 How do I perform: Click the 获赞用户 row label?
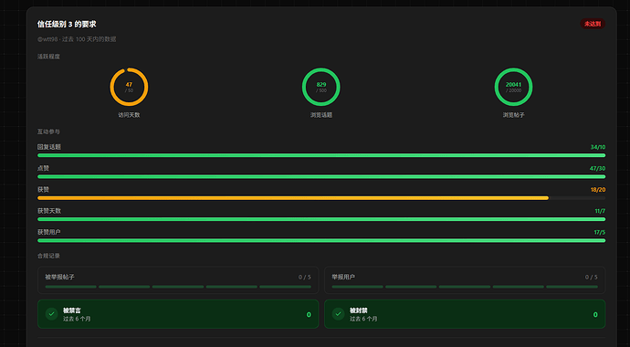pos(49,232)
